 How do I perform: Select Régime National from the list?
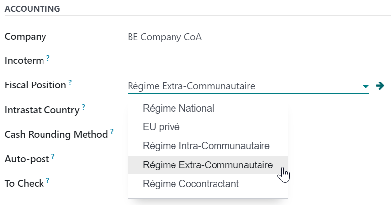tap(178, 108)
